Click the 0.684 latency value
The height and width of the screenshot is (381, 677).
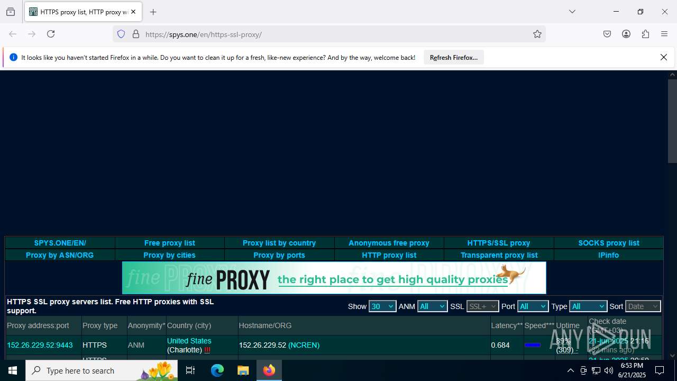500,345
